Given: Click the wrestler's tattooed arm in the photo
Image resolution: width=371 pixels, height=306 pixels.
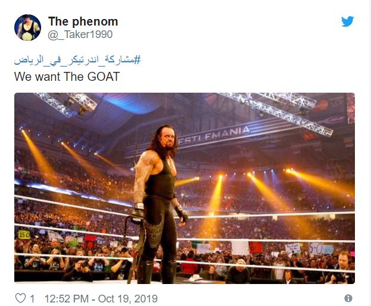Looking at the screenshot, I should (139, 178).
